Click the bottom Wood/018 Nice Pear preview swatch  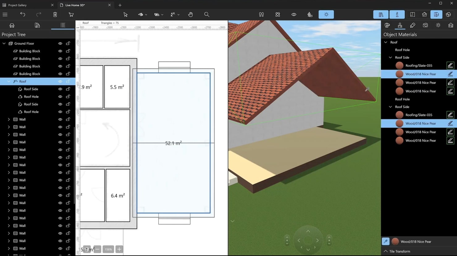pyautogui.click(x=395, y=242)
